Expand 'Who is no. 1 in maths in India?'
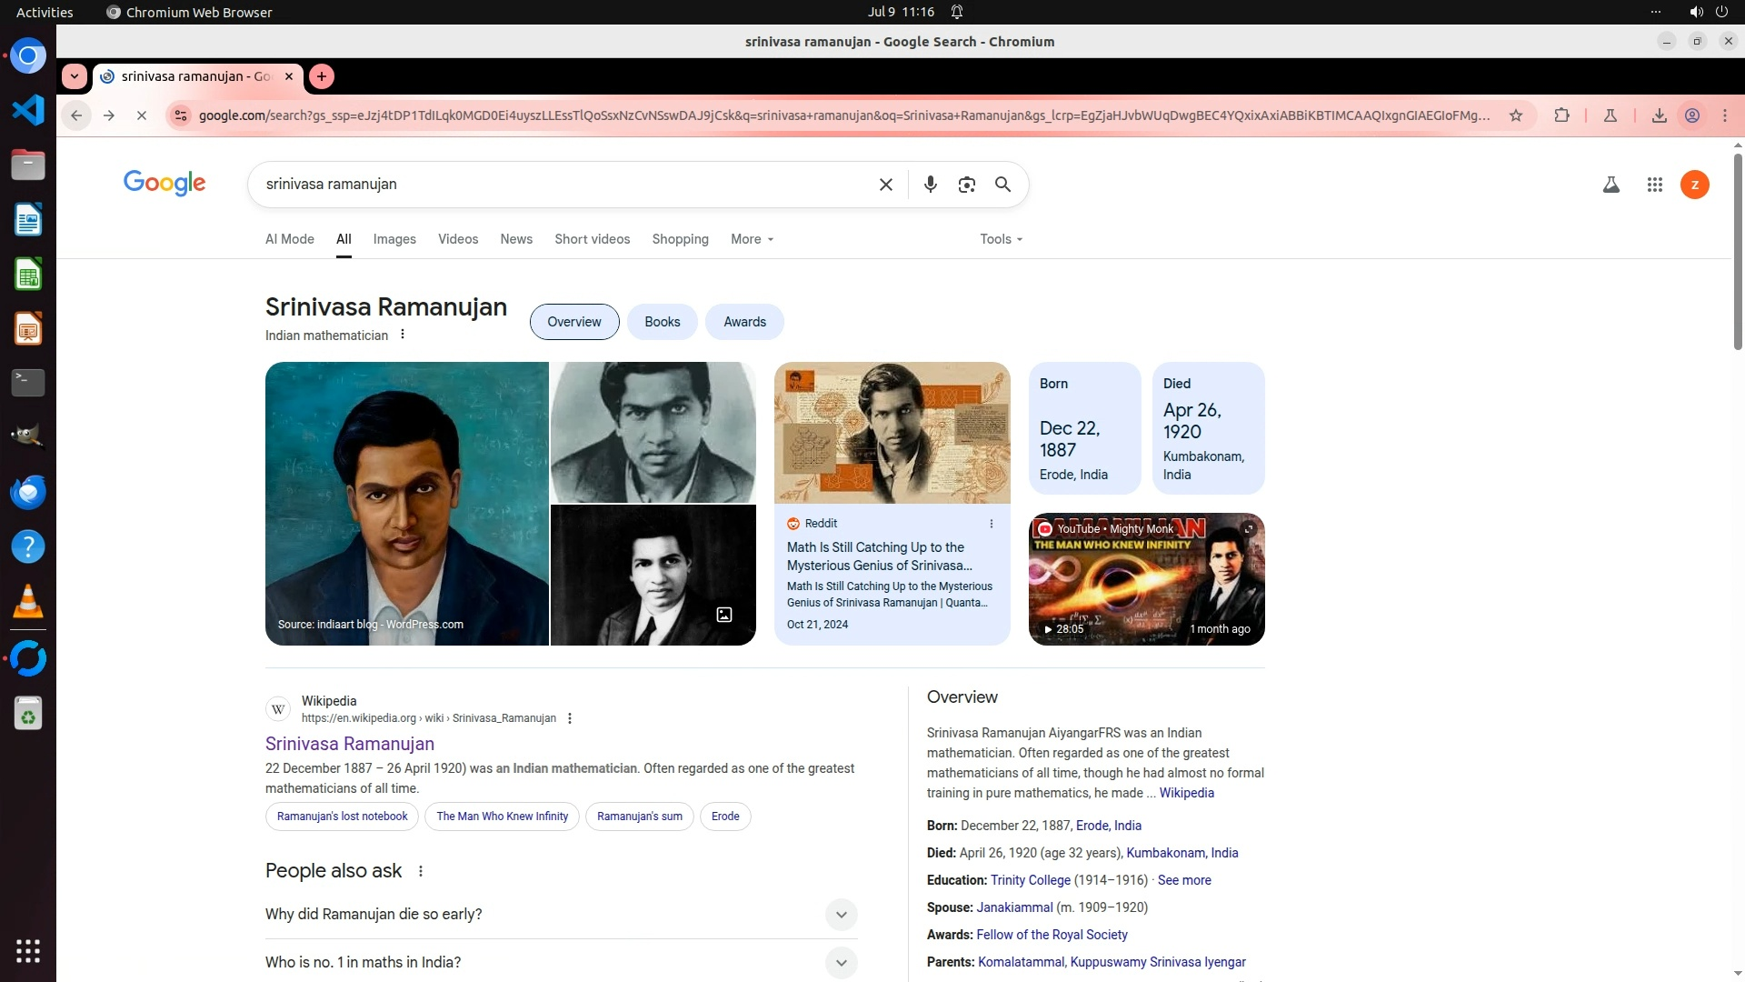The image size is (1745, 982). (x=841, y=962)
